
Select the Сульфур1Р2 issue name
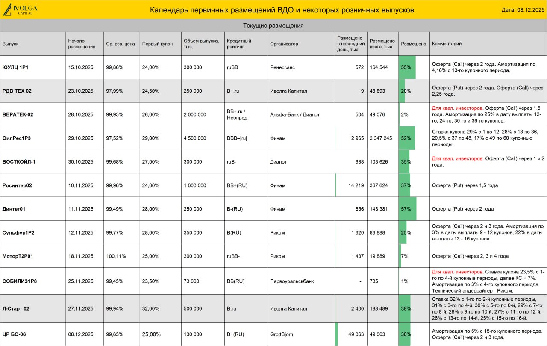click(x=18, y=233)
